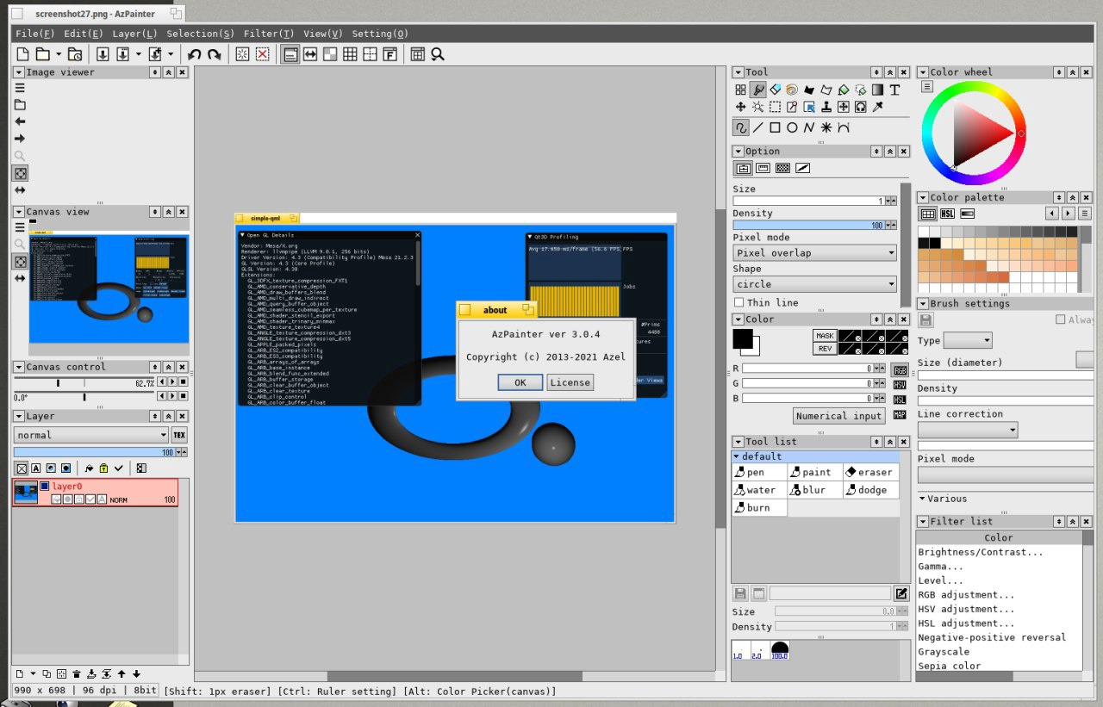Toggle layer0 visibility box
1103x707 pixels.
(x=45, y=487)
